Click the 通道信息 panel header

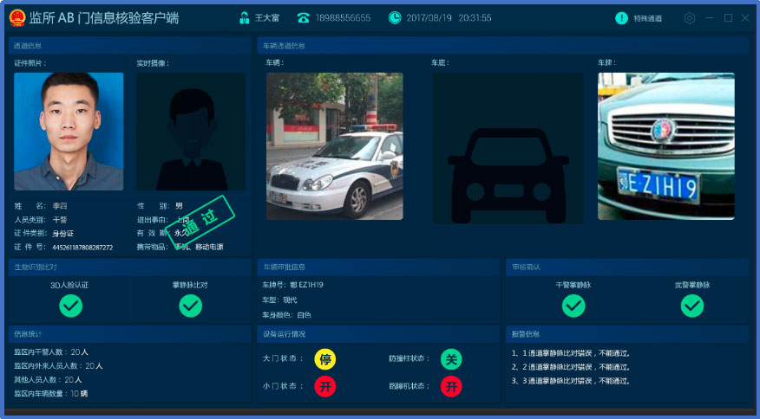(x=129, y=46)
